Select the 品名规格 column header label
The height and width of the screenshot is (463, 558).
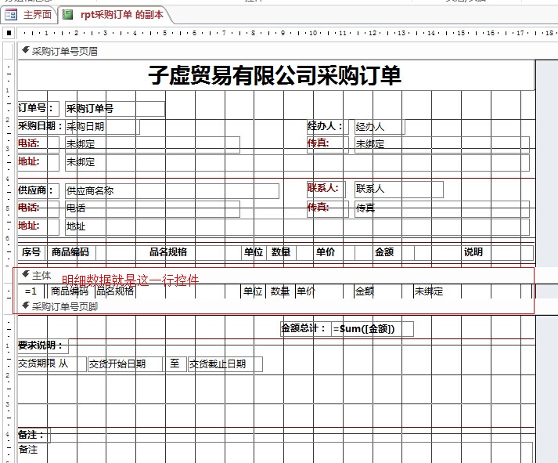pyautogui.click(x=169, y=252)
